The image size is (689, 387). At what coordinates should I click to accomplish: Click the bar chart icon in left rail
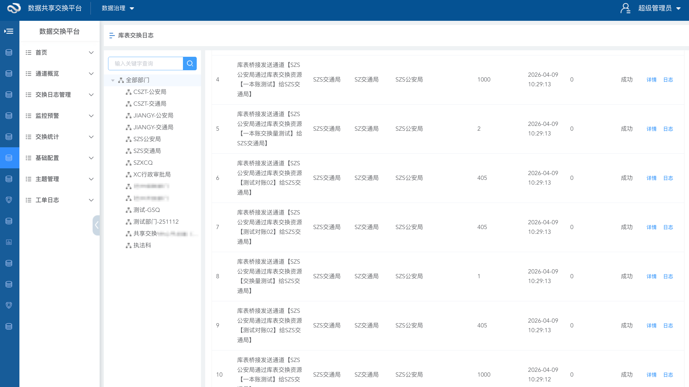(x=9, y=242)
